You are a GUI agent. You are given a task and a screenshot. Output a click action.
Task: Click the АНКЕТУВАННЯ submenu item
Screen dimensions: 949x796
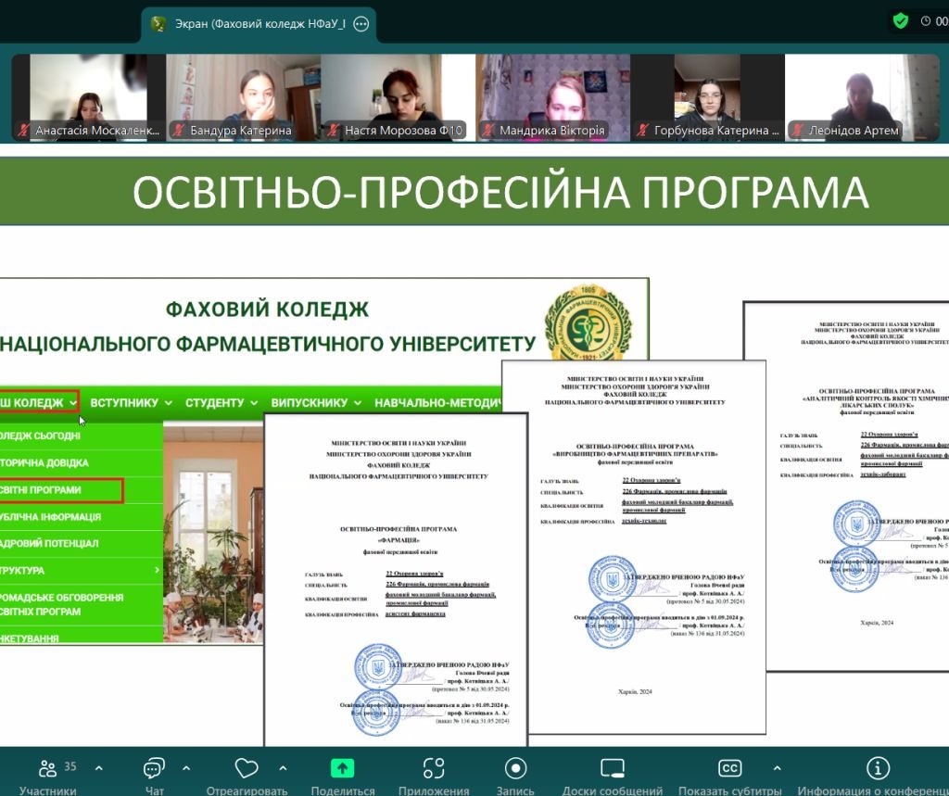click(82, 637)
